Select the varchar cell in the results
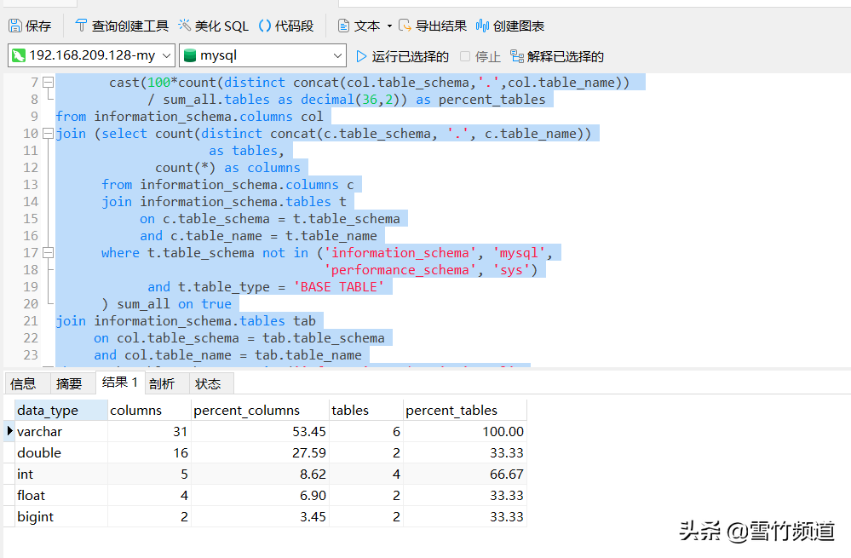The height and width of the screenshot is (558, 851). 40,432
